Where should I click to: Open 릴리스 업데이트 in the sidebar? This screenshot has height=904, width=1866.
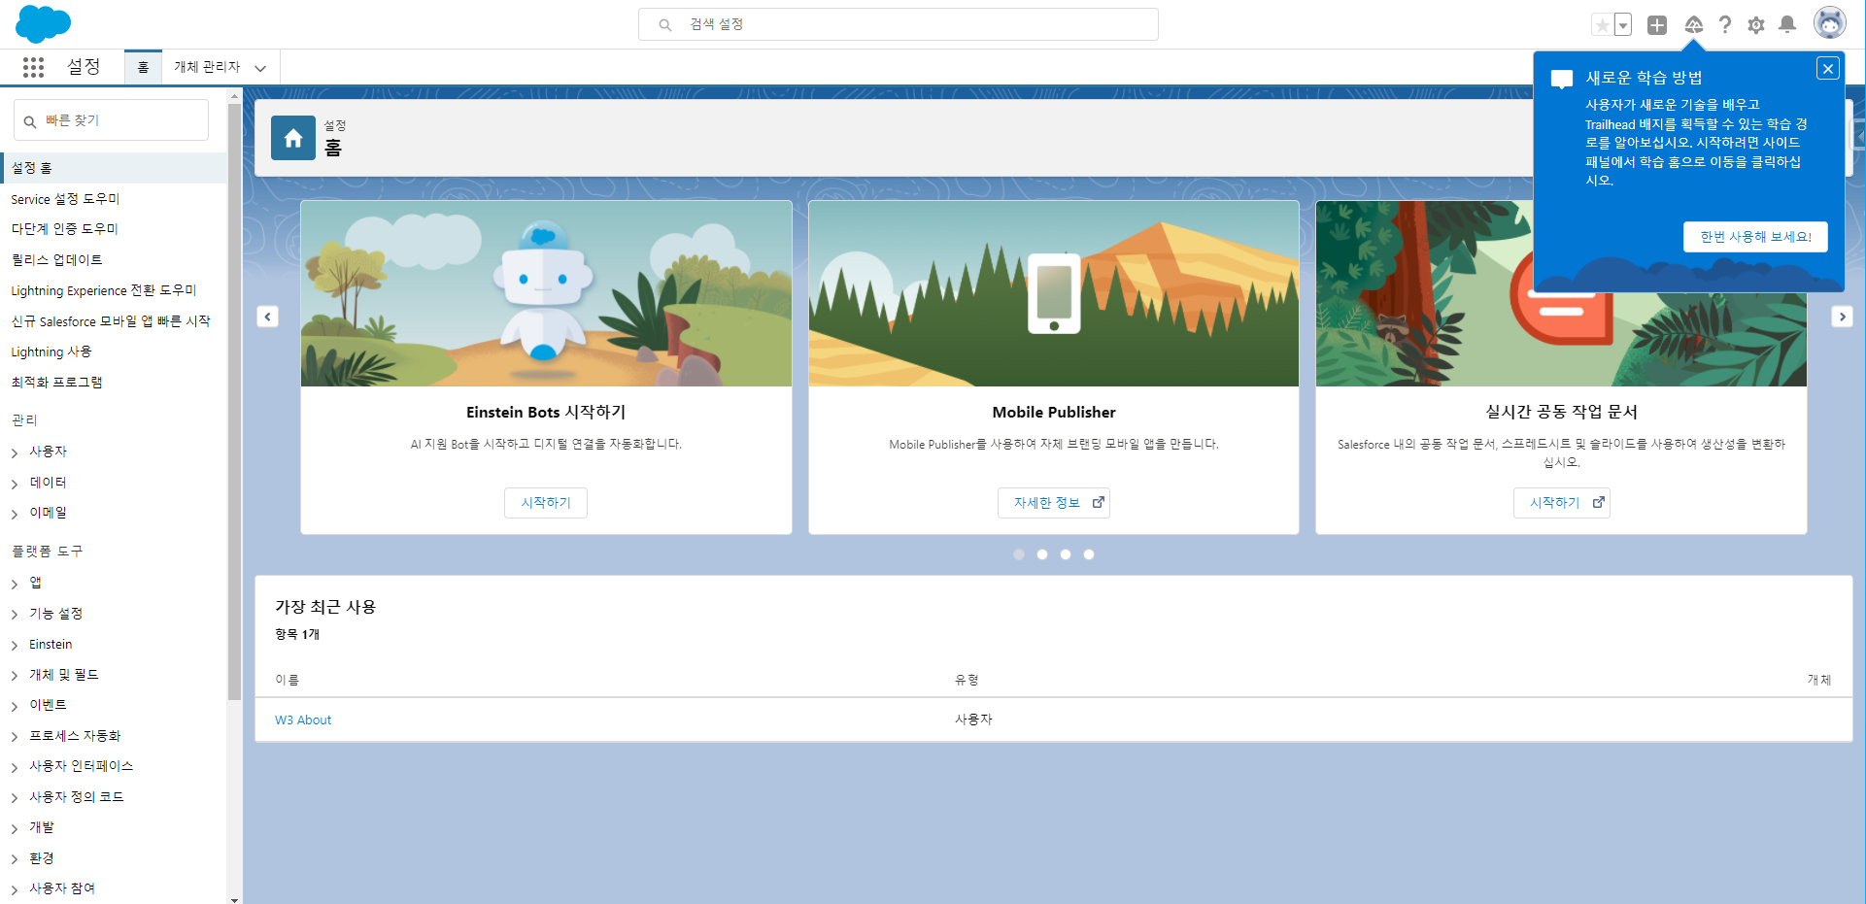click(x=56, y=260)
